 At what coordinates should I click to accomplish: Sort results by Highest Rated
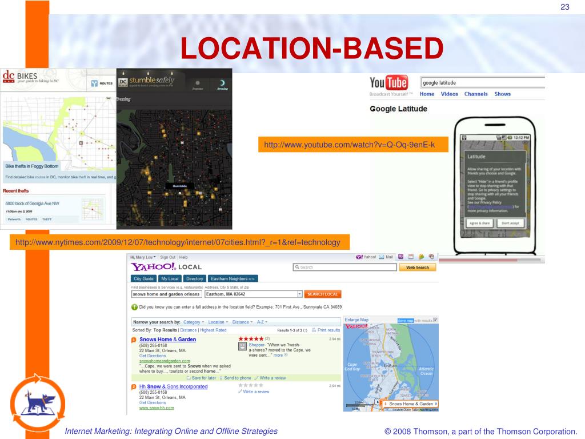click(213, 330)
